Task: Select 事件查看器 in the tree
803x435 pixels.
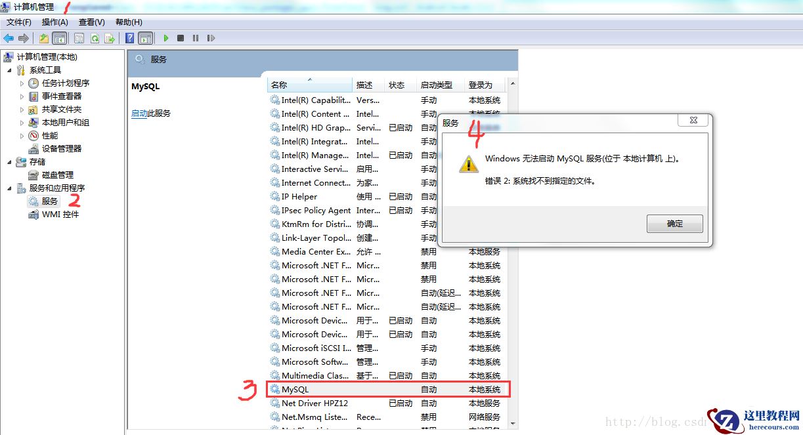Action: tap(62, 96)
